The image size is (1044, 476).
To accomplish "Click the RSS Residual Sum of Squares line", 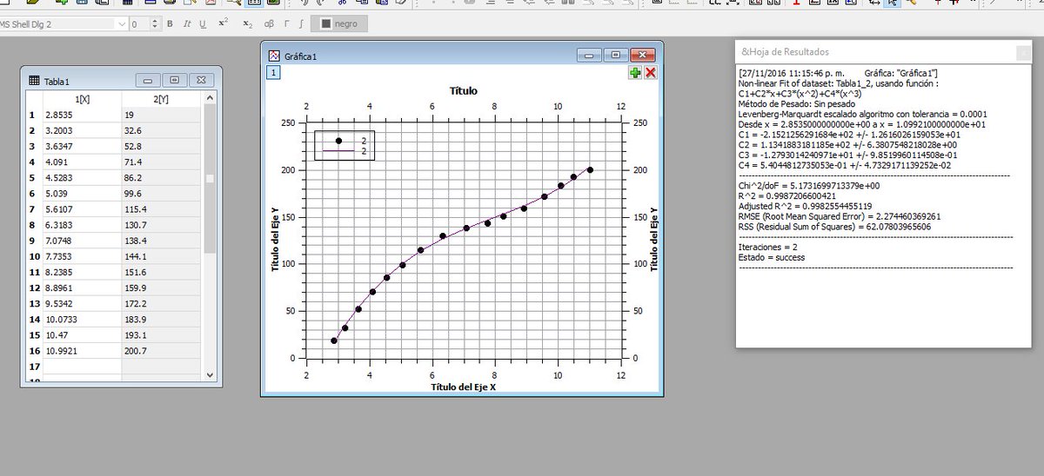I will click(x=834, y=227).
